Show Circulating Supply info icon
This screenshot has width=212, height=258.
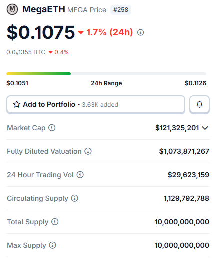coord(74,198)
